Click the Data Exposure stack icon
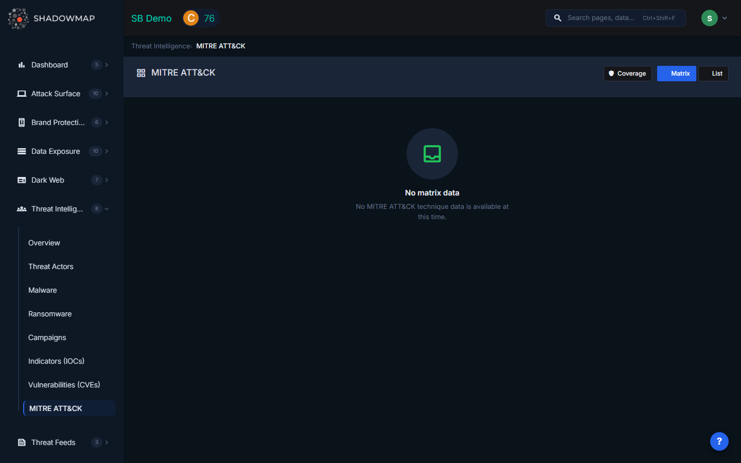Screen dimensions: 741x463 [22, 151]
